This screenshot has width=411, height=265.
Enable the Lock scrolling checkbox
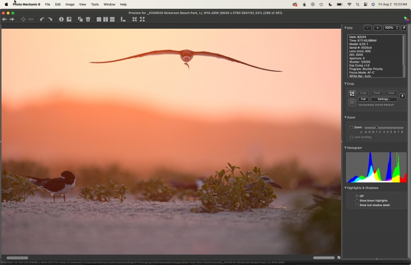click(x=351, y=137)
